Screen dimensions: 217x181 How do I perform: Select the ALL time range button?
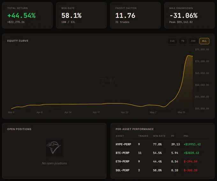click(204, 41)
